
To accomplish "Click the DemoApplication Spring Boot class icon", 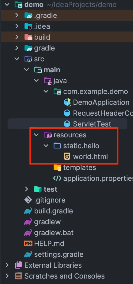I will click(67, 102).
